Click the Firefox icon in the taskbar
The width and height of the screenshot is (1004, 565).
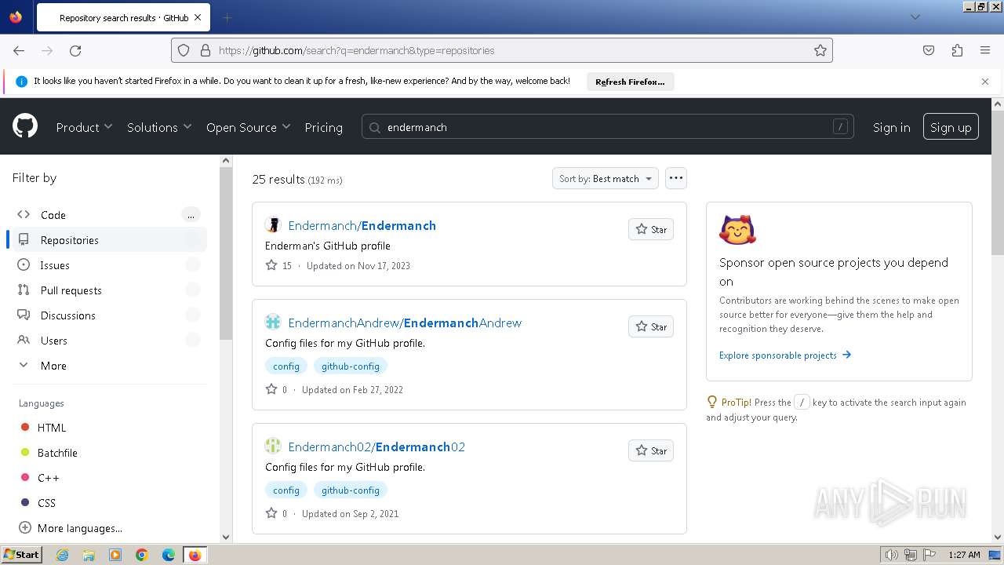click(x=195, y=555)
